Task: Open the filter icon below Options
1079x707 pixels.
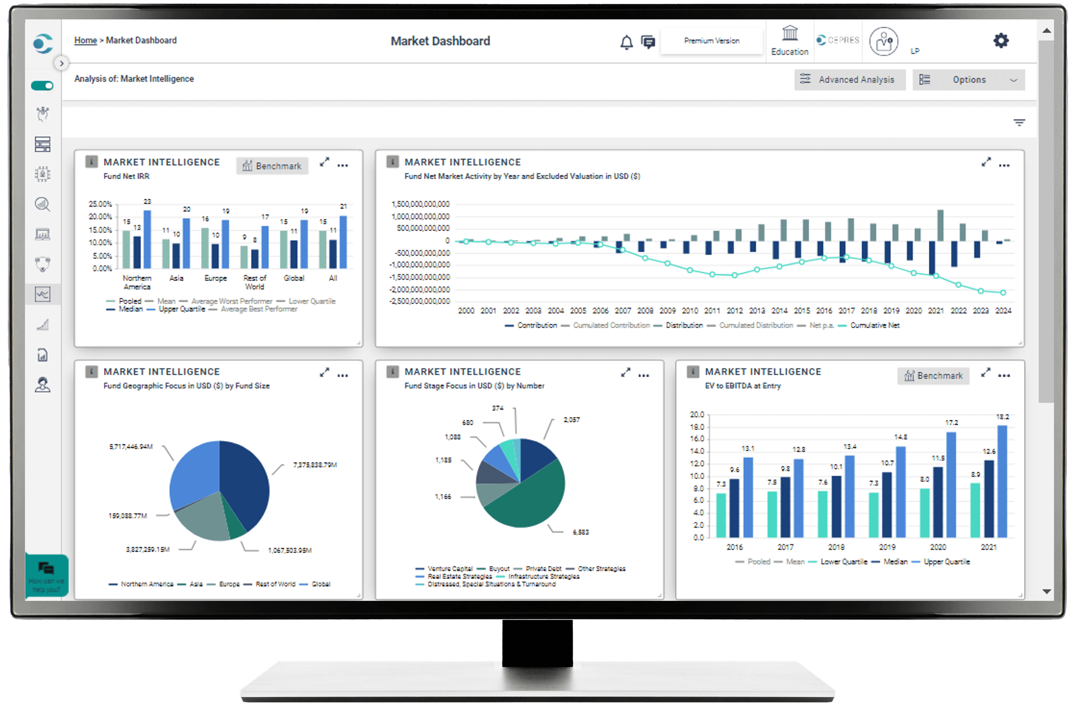Action: pyautogui.click(x=1019, y=122)
